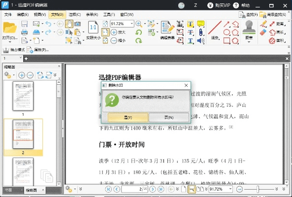Select the pencil freehand tool

[x=263, y=24]
